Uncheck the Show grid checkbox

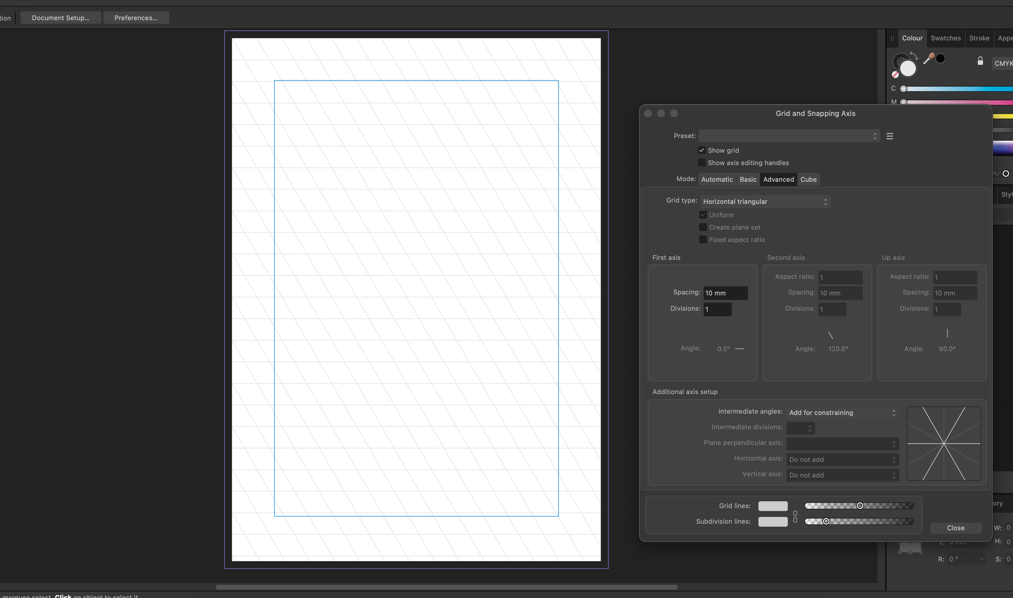(702, 150)
